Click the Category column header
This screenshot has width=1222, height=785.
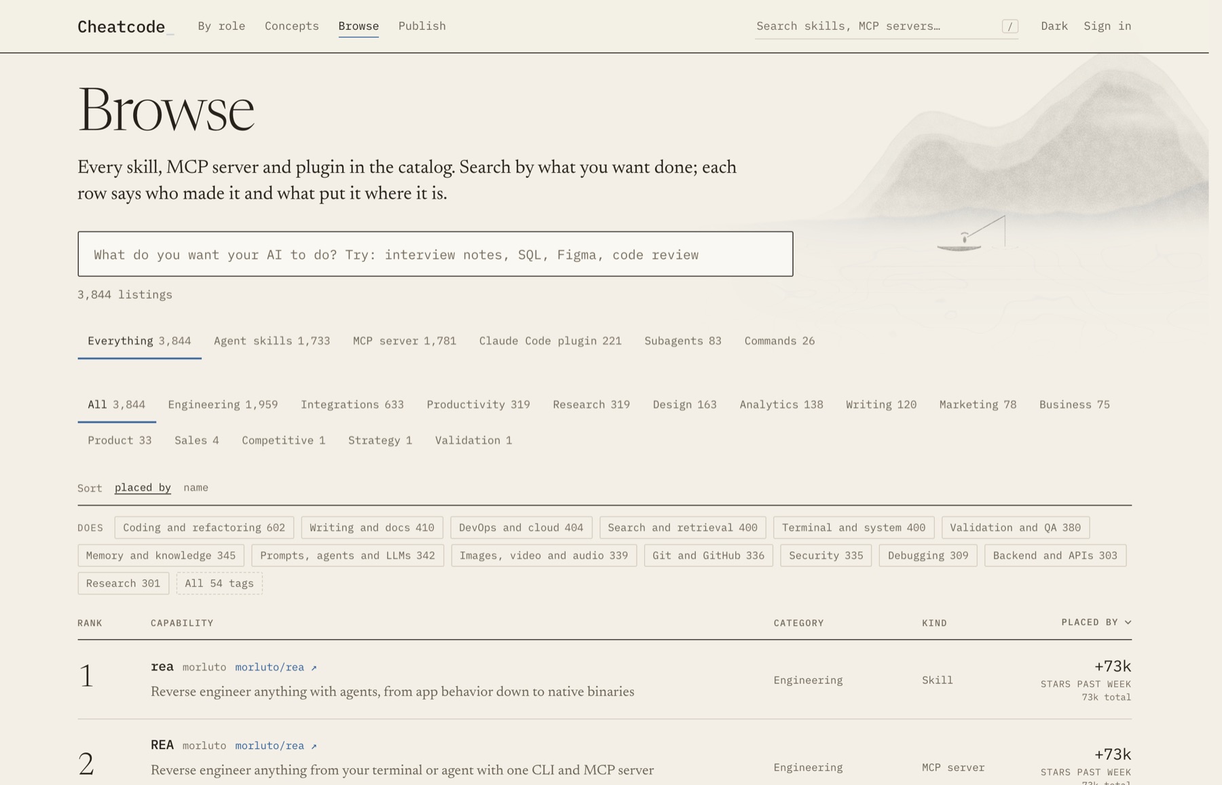(798, 623)
